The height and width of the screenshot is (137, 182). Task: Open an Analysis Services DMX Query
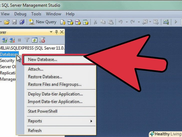click(x=78, y=22)
